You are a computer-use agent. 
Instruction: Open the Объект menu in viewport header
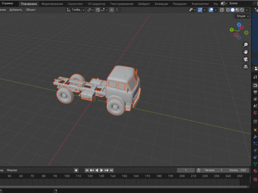[x=31, y=10]
